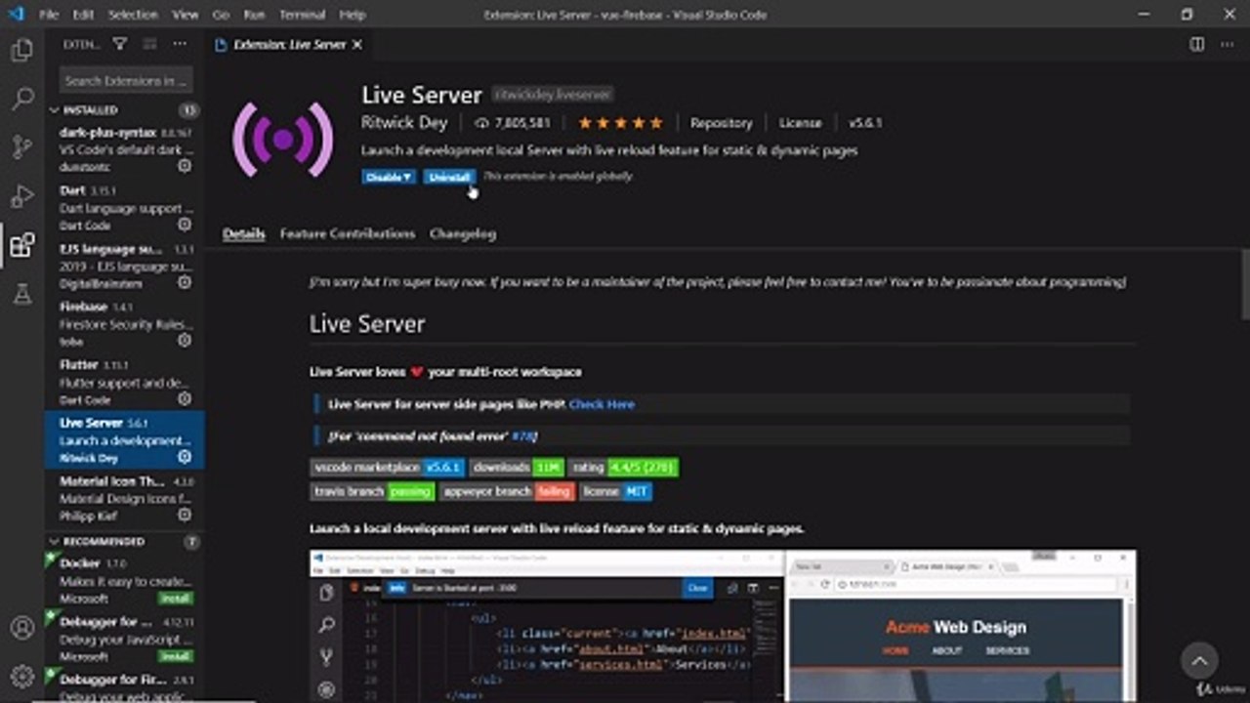Open the File menu
The height and width of the screenshot is (703, 1250).
pyautogui.click(x=49, y=15)
